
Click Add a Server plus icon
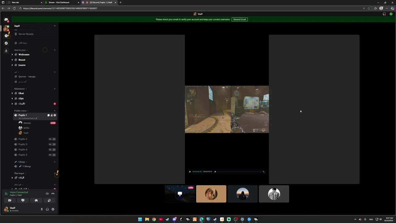click(x=6, y=36)
